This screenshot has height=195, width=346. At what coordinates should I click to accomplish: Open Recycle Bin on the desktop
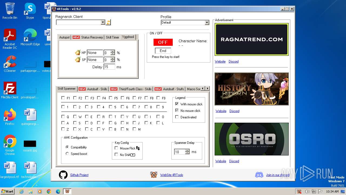(10, 11)
